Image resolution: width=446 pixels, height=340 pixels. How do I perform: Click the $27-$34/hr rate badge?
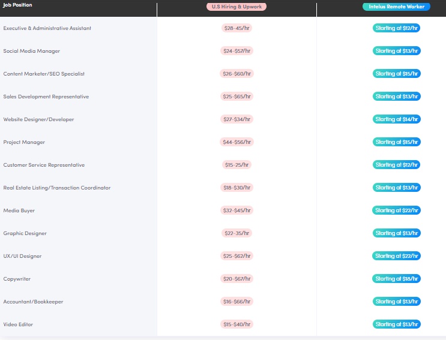(x=237, y=119)
